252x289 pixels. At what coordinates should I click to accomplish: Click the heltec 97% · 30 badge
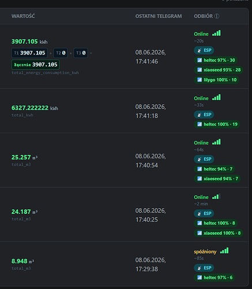coord(216,60)
